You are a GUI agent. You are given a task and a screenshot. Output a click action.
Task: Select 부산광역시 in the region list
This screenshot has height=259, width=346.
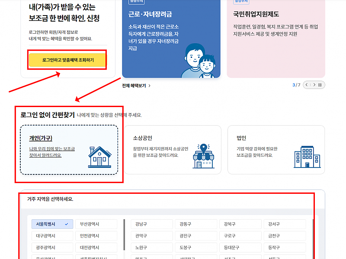click(96, 224)
